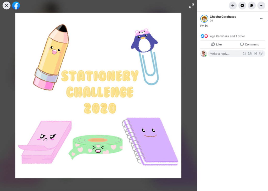This screenshot has height=191, width=268.
Task: Open Messenger from the top bar
Action: [242, 5]
